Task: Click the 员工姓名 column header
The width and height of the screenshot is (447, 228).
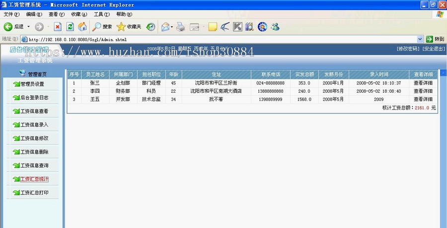Action: click(x=95, y=74)
